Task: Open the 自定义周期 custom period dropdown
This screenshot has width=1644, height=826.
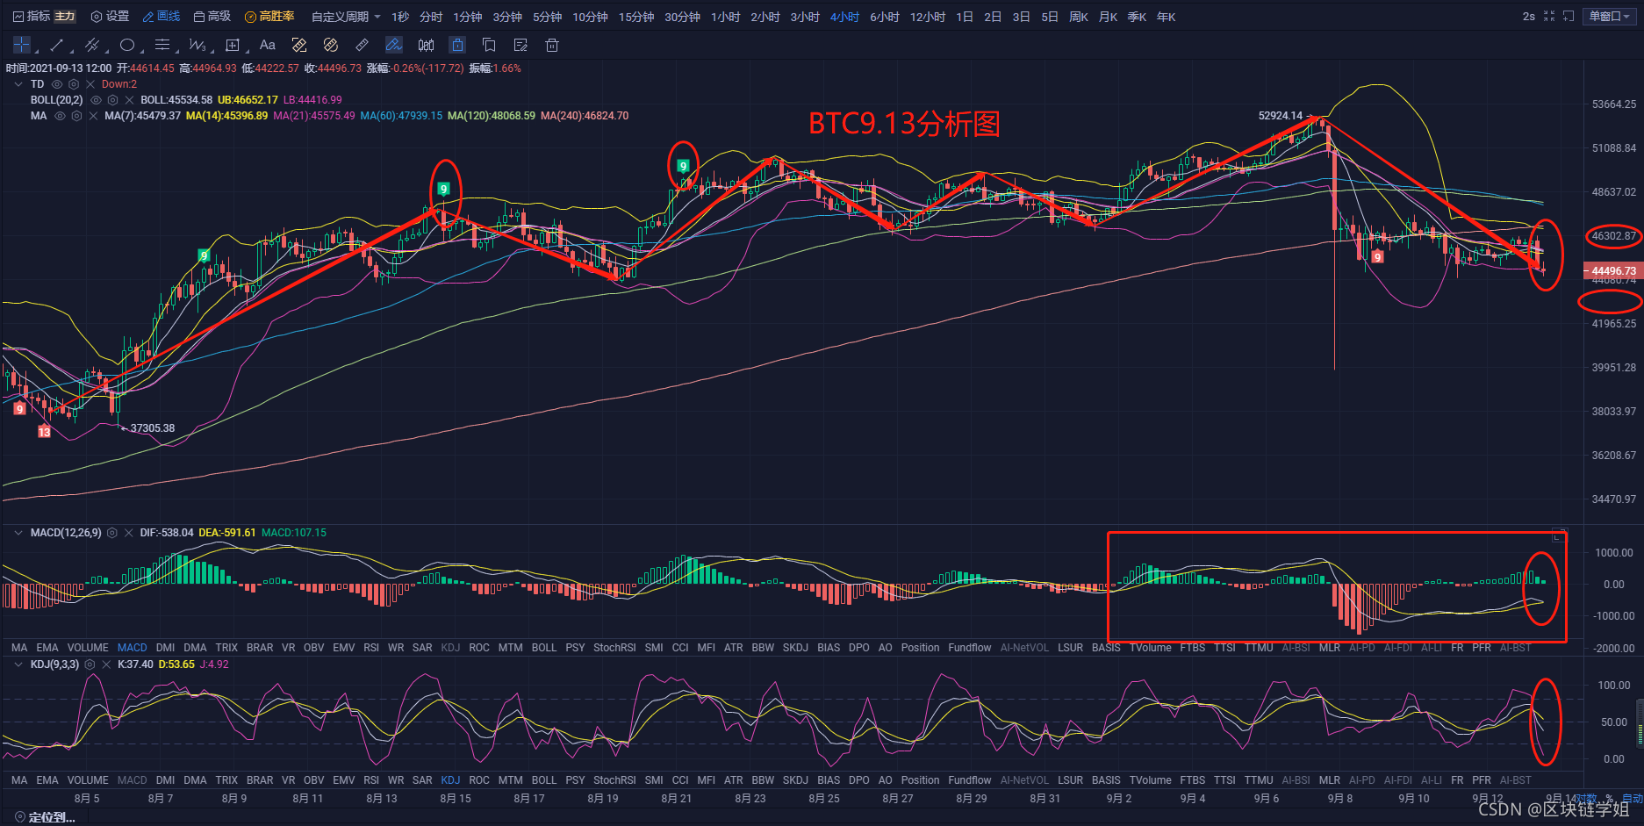Action: (346, 17)
